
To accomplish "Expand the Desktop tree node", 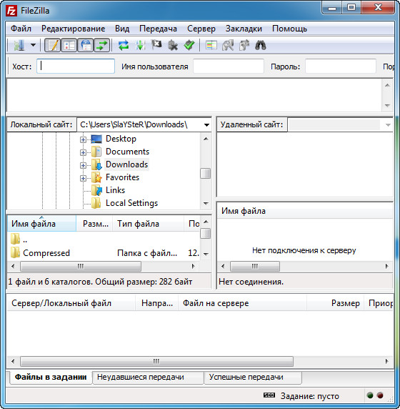I will click(83, 140).
